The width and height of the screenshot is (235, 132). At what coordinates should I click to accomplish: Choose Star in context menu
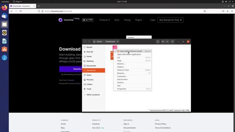point(133,86)
